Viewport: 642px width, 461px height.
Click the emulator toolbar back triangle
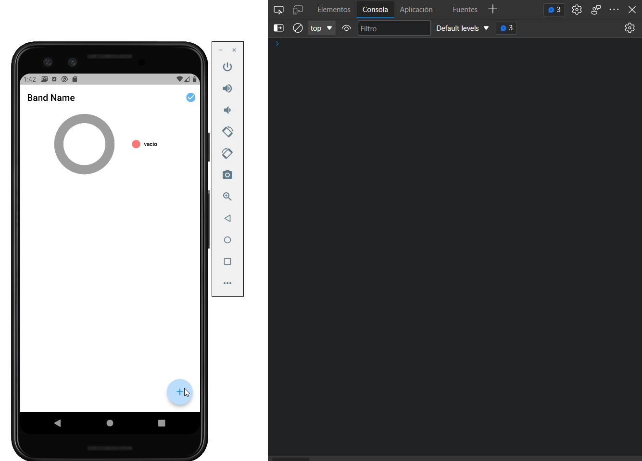(227, 218)
